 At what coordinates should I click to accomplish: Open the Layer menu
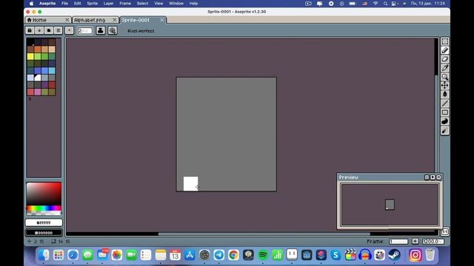click(x=109, y=3)
